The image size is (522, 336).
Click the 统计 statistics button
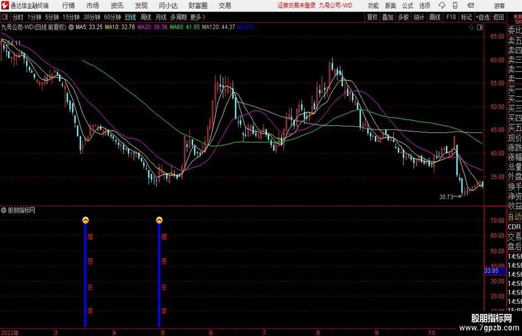(419, 17)
